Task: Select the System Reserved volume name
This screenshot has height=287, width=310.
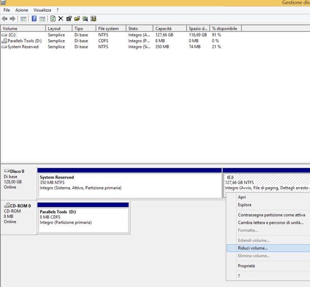Action: coord(23,47)
